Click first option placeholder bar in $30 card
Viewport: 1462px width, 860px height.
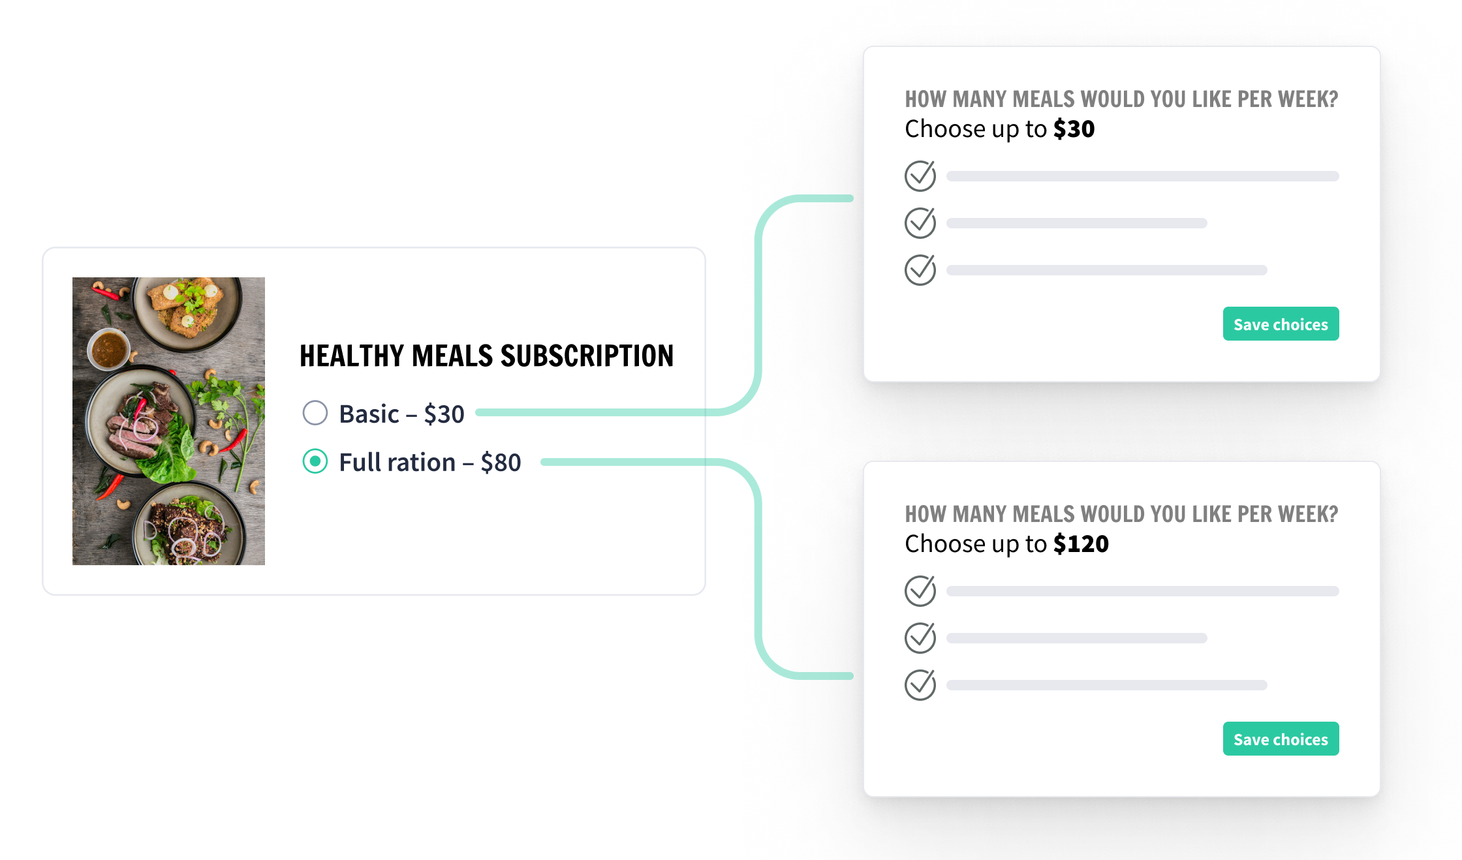(1143, 176)
